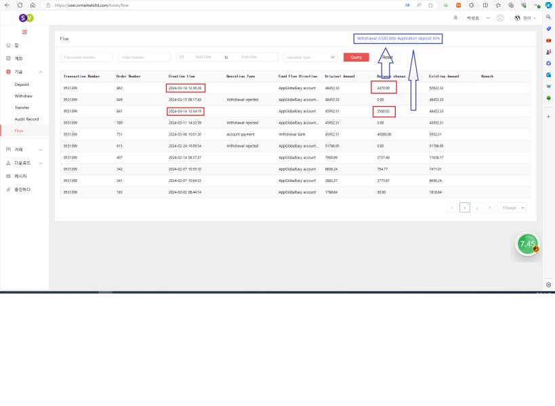Expand the 거래 sidebar section
The height and width of the screenshot is (406, 555).
[x=41, y=150]
